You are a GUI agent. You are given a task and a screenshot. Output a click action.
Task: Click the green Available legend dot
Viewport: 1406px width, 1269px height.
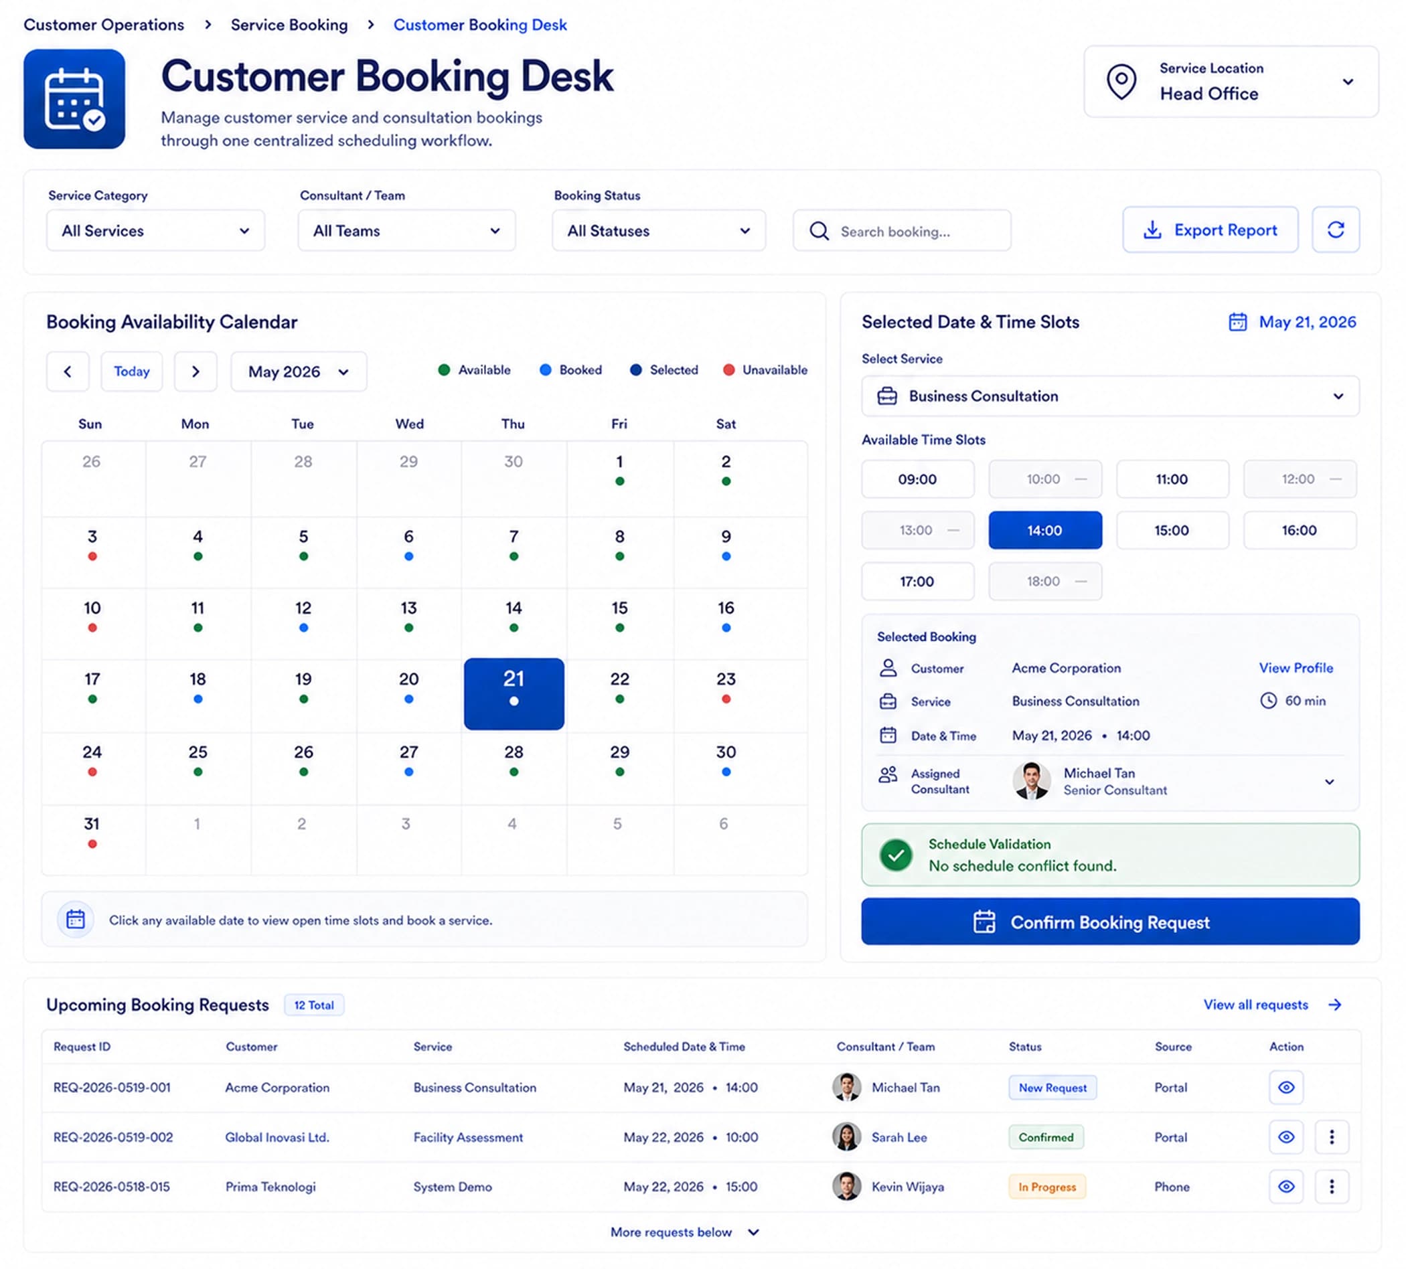(443, 369)
